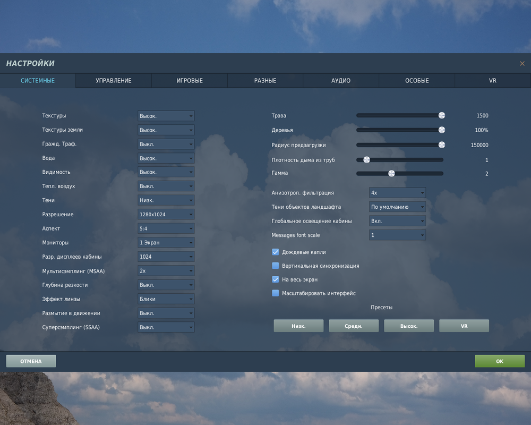Click the Гамма slider handle
The image size is (531, 425).
pyautogui.click(x=391, y=174)
